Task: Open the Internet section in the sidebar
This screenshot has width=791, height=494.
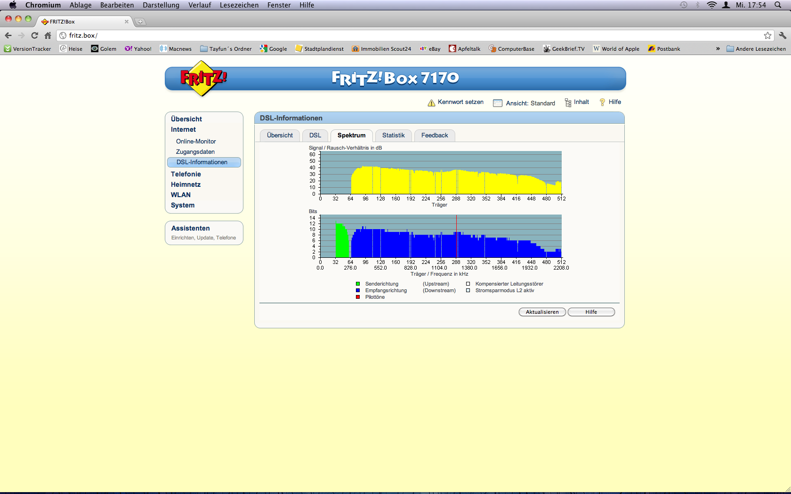Action: [x=183, y=129]
